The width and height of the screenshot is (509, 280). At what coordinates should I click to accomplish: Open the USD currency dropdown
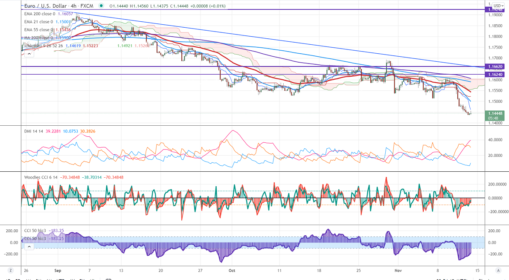coord(498,6)
